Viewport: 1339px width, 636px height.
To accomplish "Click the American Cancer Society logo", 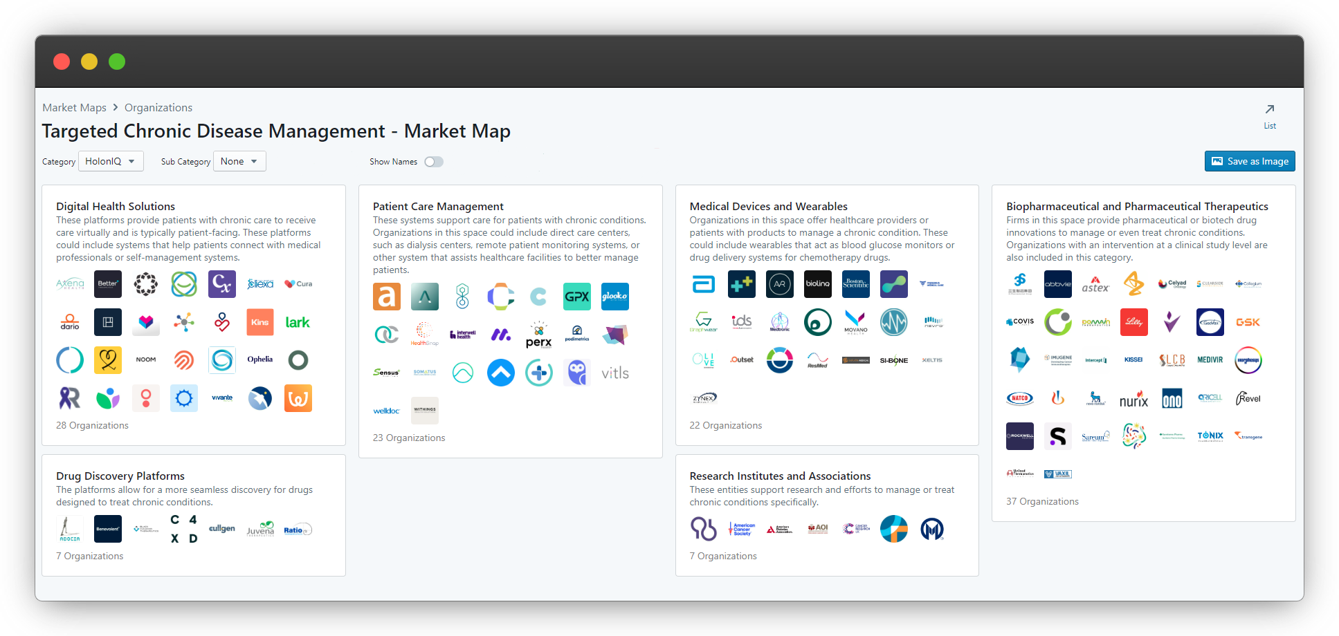I will (742, 529).
